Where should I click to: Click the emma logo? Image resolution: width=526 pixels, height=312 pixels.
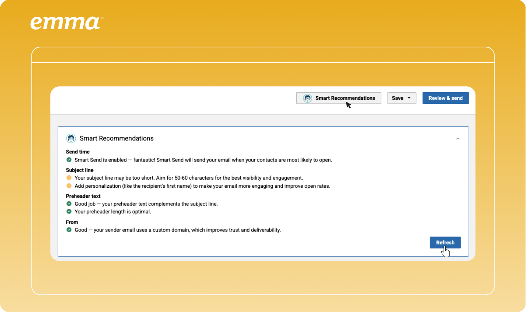66,23
